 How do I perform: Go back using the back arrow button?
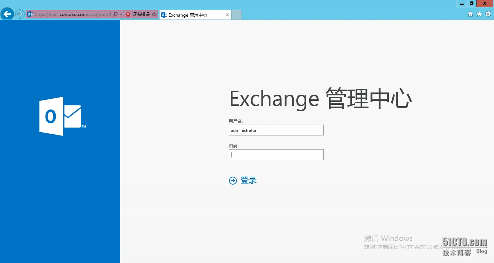[x=7, y=14]
